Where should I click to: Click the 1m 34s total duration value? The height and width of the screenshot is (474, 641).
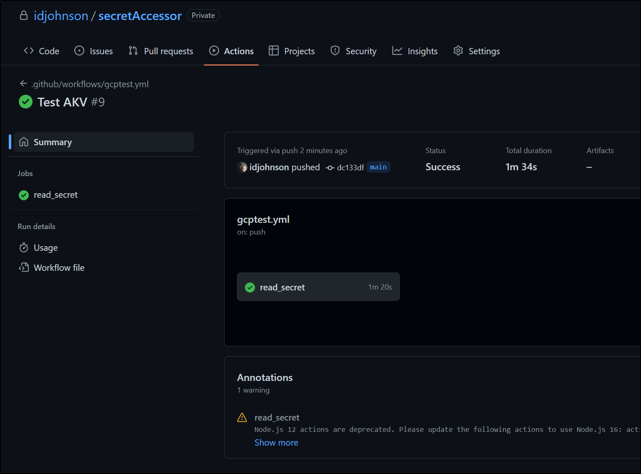coord(521,167)
